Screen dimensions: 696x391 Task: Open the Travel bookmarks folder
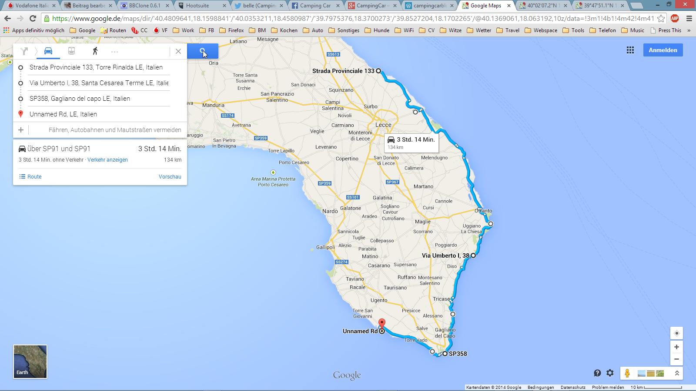tap(508, 30)
